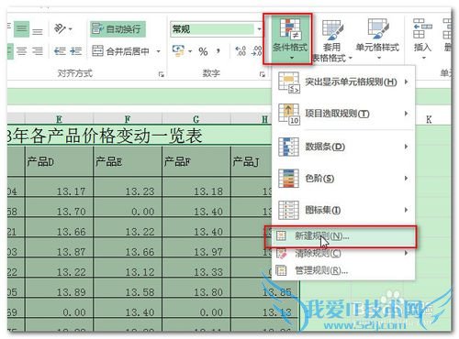The image size is (459, 339).
Task: Click the Highlight Cells Rules menu icon
Action: click(x=289, y=82)
